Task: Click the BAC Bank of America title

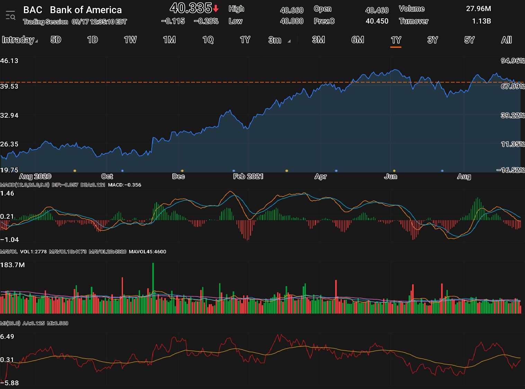Action: tap(72, 10)
